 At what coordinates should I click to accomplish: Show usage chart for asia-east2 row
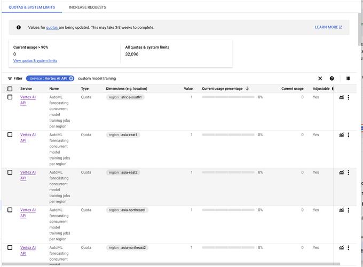[341, 172]
